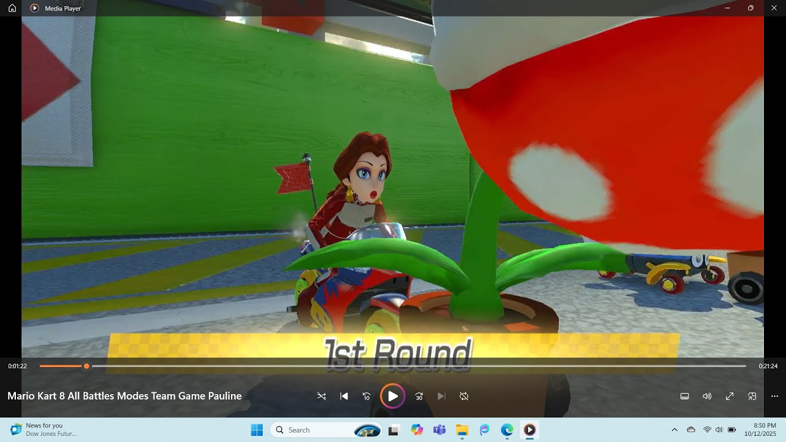Open the more options menu
This screenshot has height=442, width=786.
(774, 396)
